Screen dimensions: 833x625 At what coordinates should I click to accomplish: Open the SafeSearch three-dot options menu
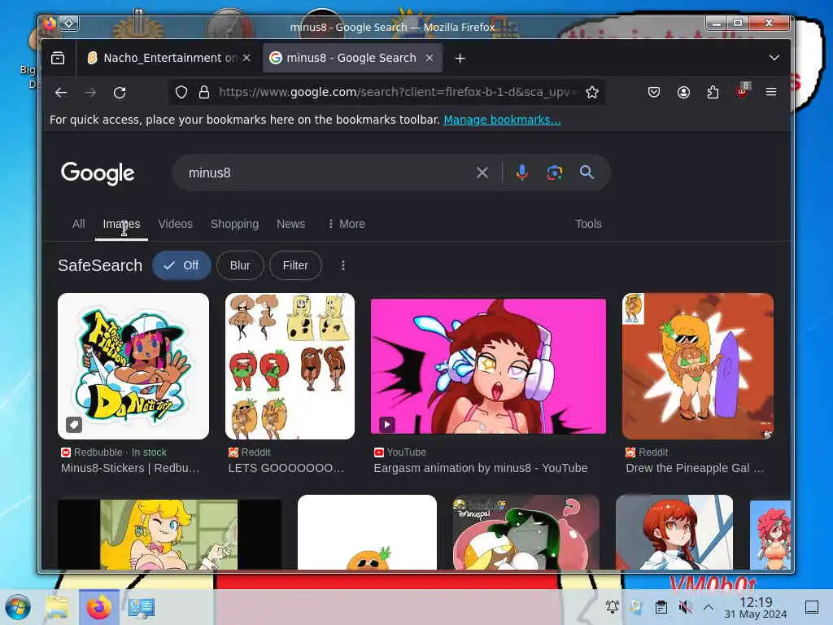pos(343,265)
